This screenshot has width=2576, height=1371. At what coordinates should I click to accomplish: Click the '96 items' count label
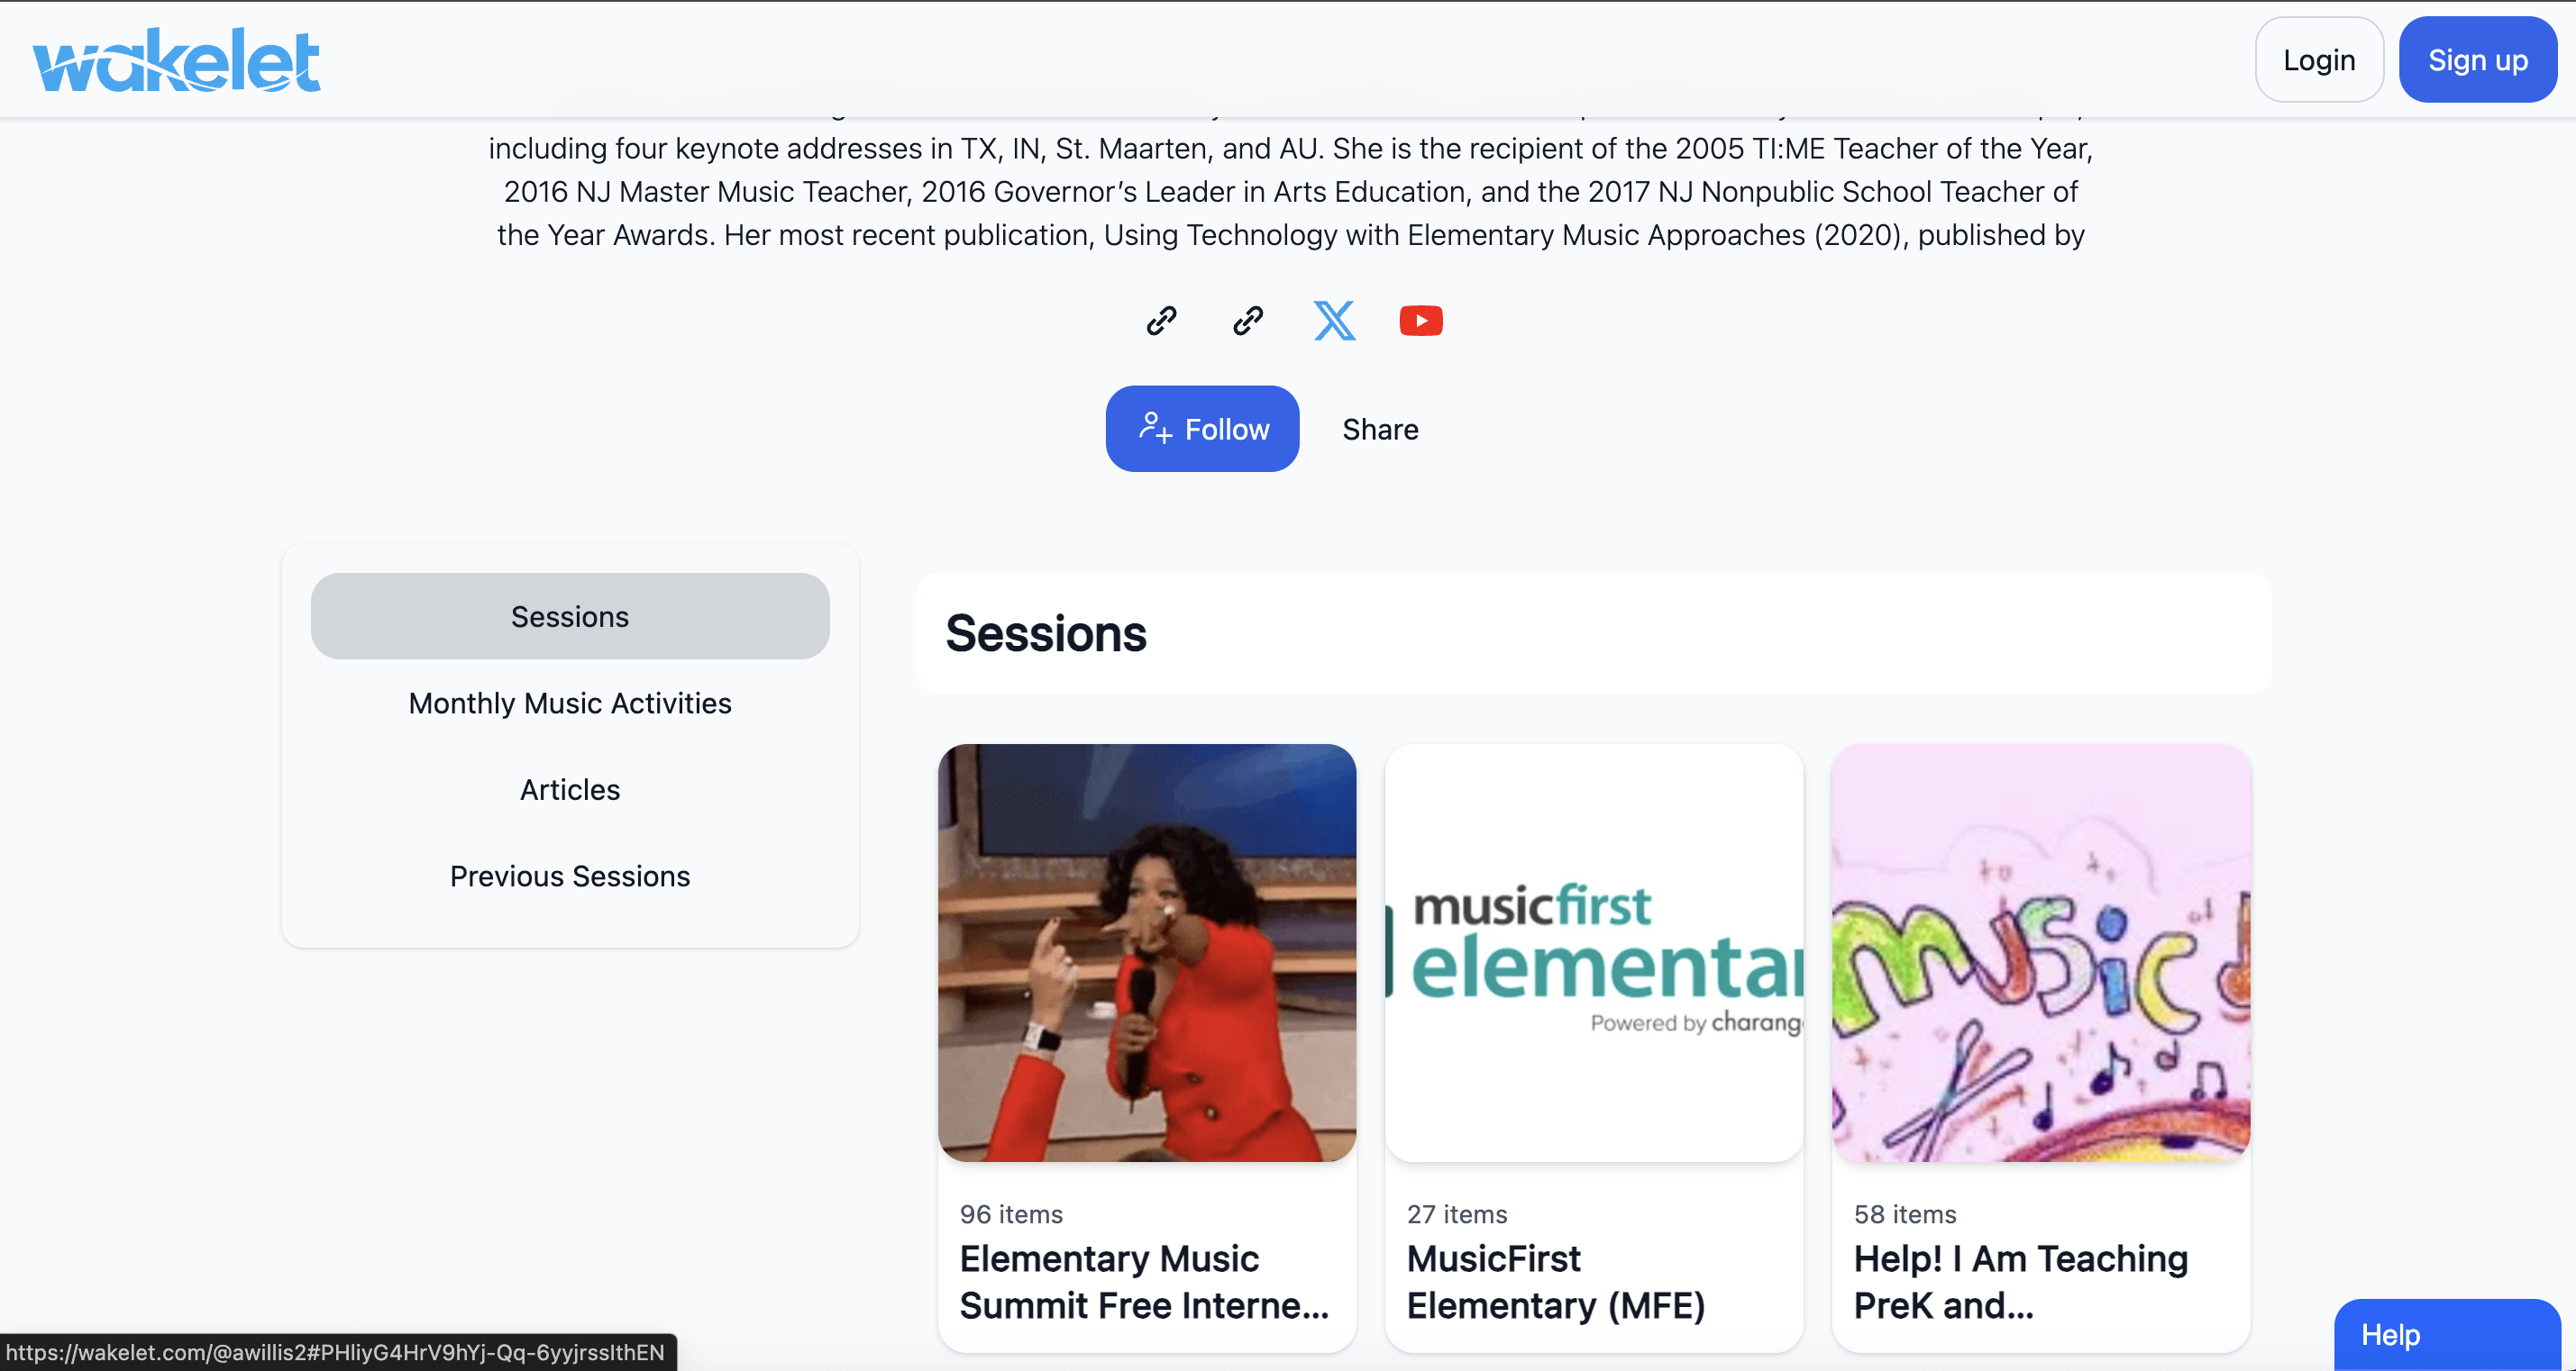(x=1011, y=1214)
